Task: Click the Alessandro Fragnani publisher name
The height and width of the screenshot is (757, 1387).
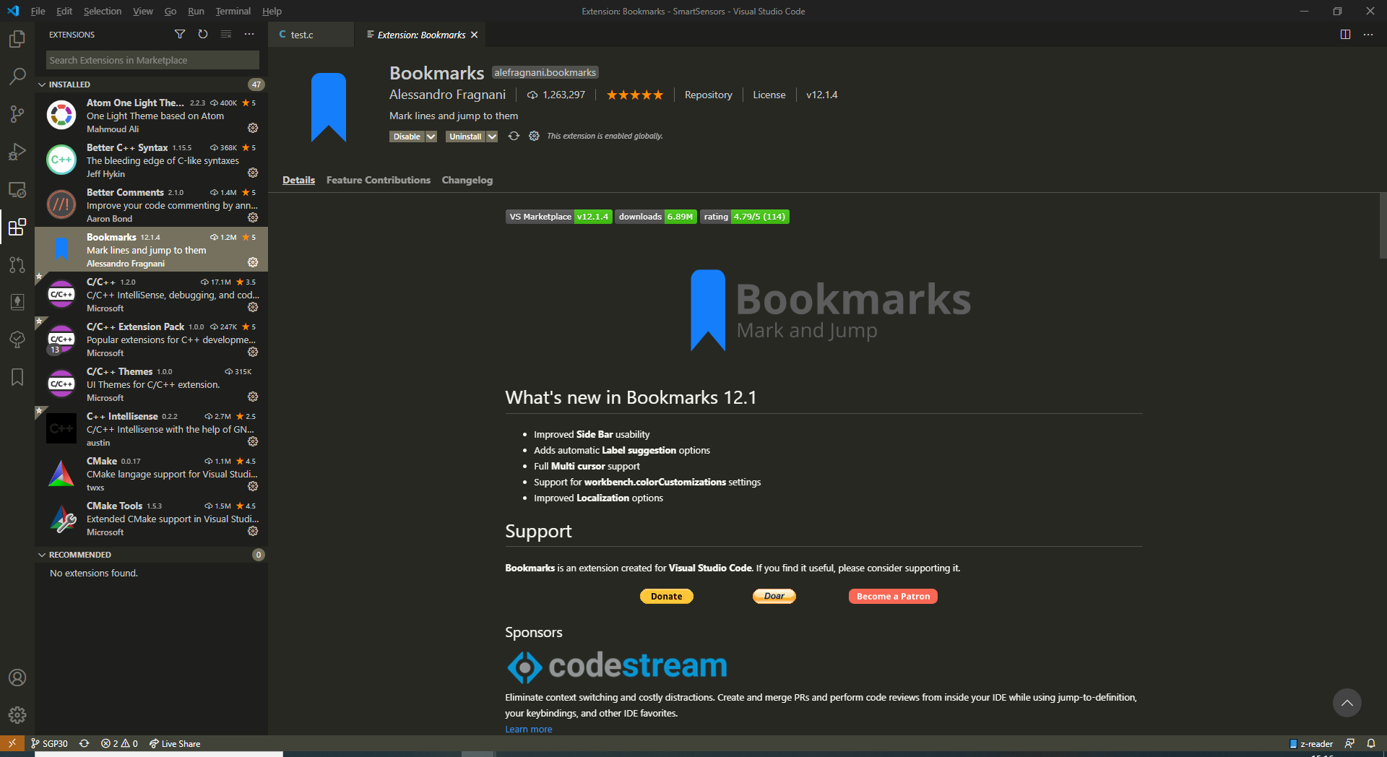Action: [447, 95]
